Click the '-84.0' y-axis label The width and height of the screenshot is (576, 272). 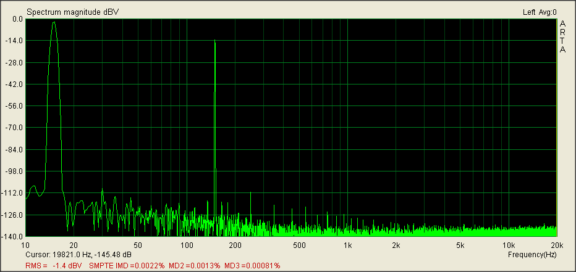[15, 149]
